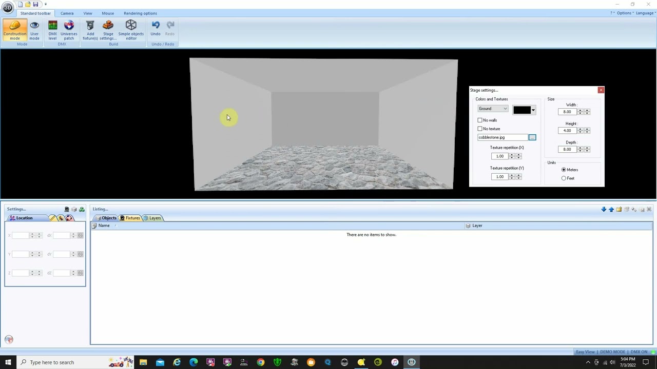Viewport: 657px width, 369px height.
Task: Click the greyed Redo button
Action: [170, 29]
